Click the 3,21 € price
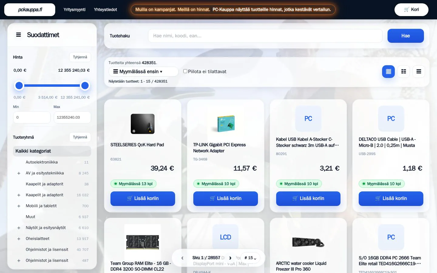The image size is (437, 273). point(330,168)
